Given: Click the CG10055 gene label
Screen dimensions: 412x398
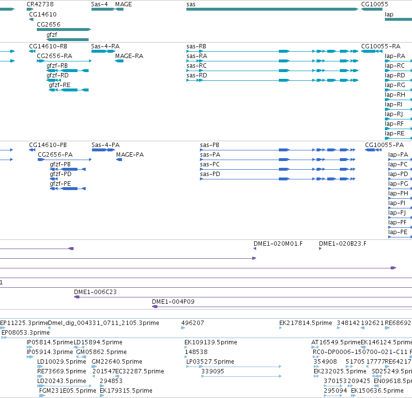Looking at the screenshot, I should click(x=375, y=4).
